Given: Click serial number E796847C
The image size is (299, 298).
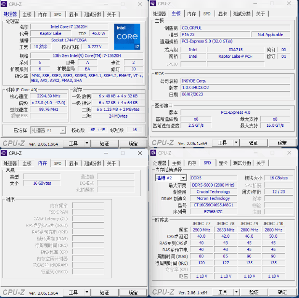Looking at the screenshot, I should click(213, 212).
